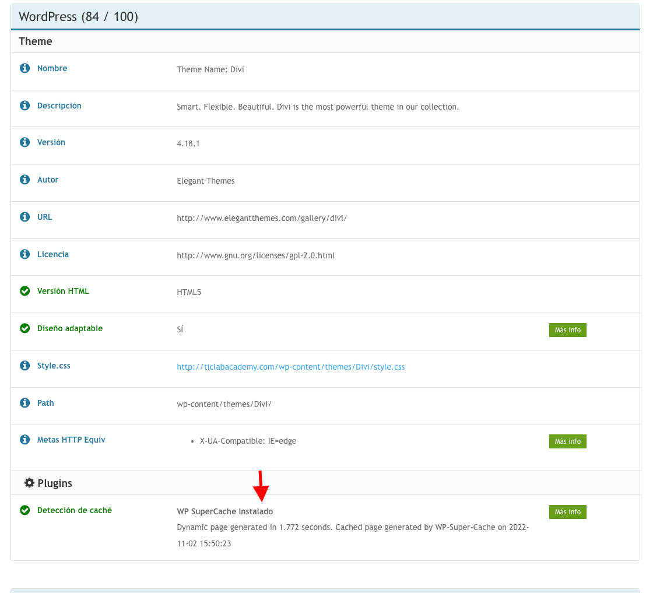Click the Theme section heading

[36, 41]
